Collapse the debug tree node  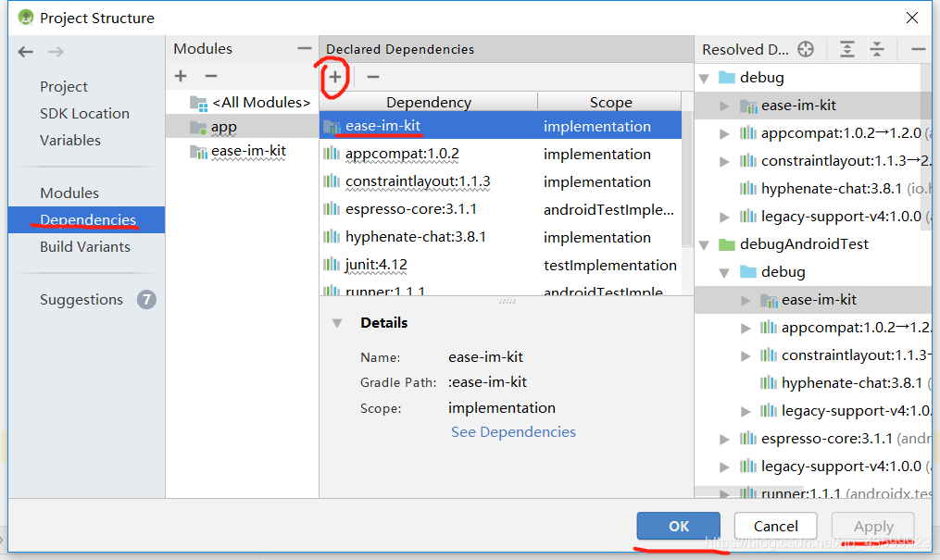tap(705, 78)
